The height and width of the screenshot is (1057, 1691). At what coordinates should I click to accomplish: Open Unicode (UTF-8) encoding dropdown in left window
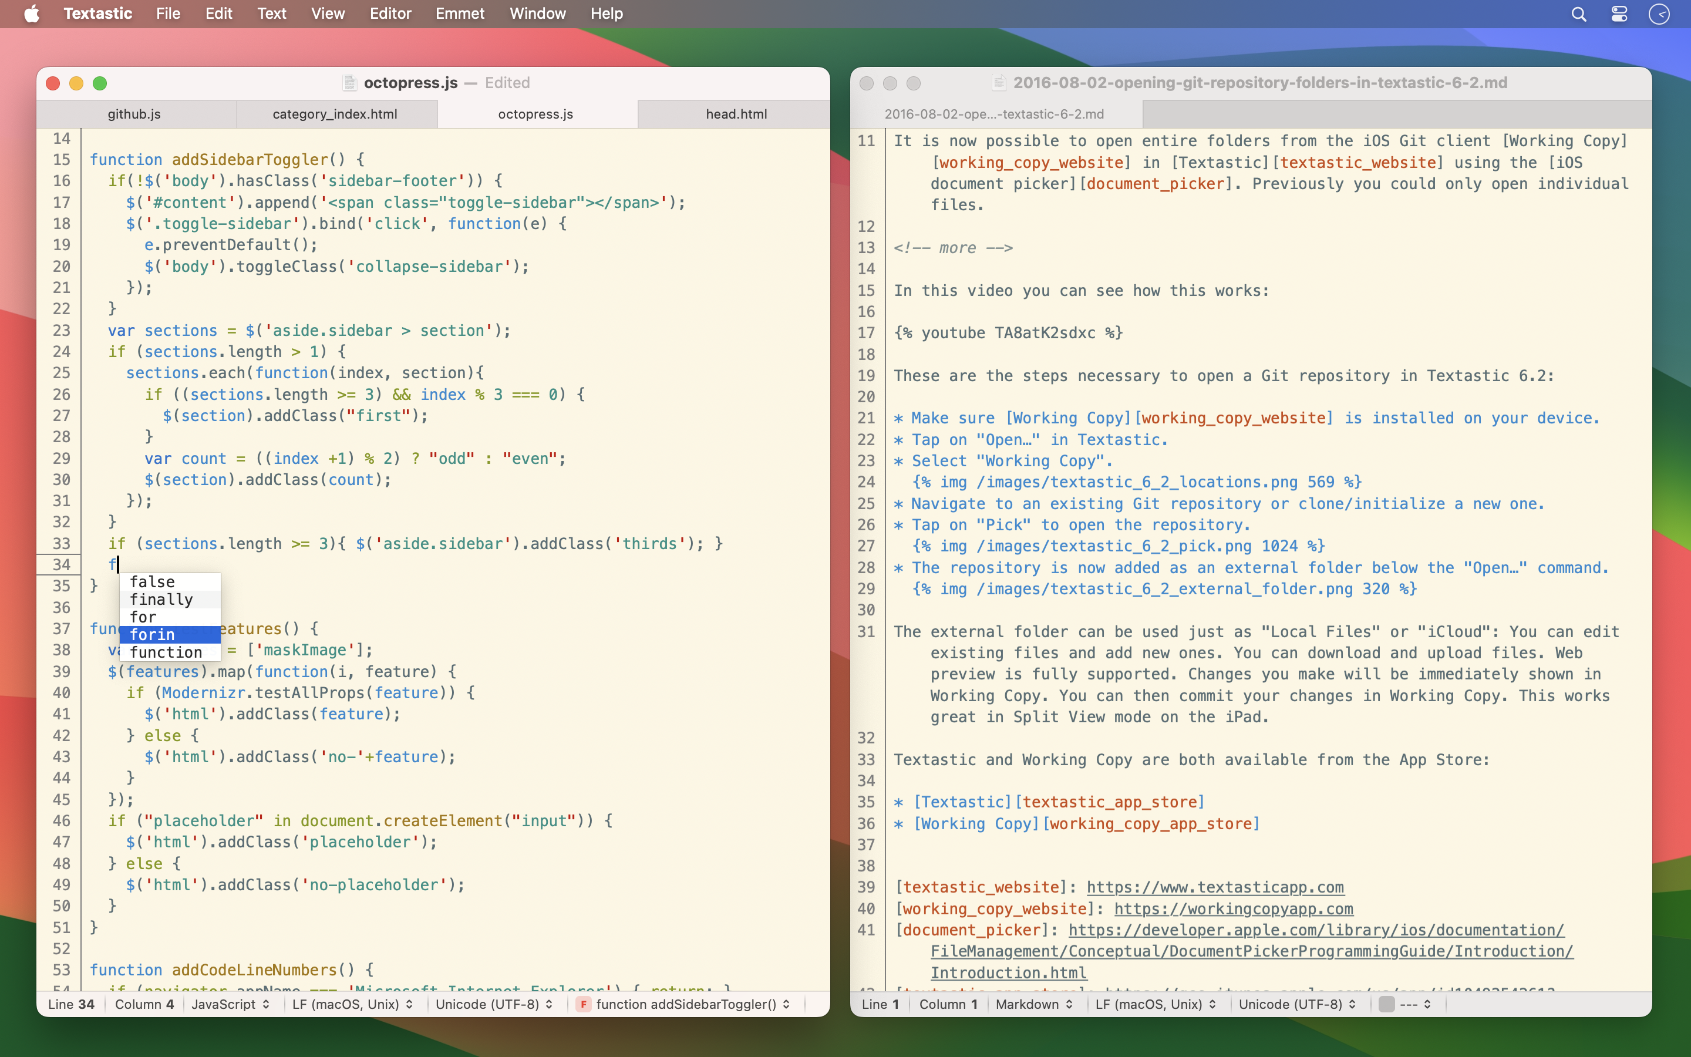[x=494, y=1004]
